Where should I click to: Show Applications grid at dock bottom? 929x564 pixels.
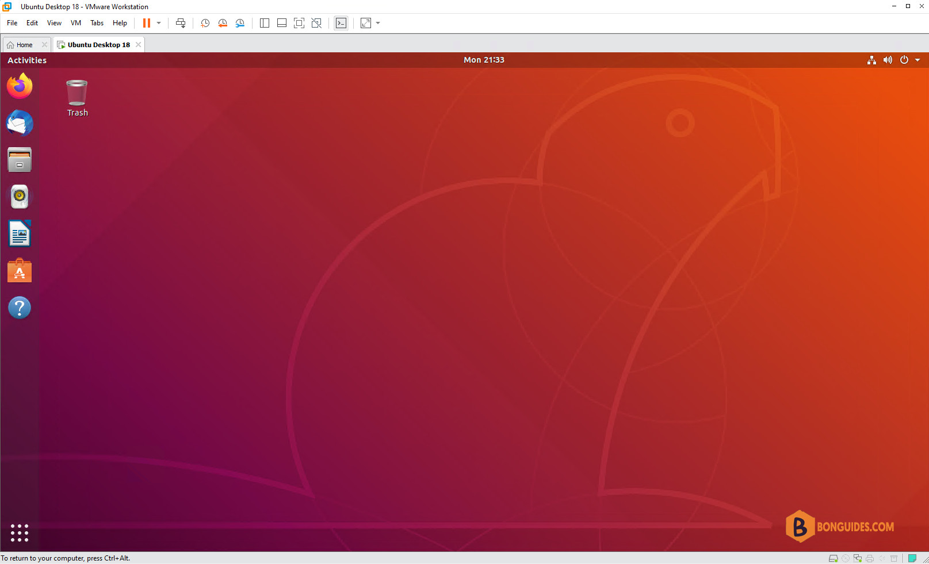20,533
